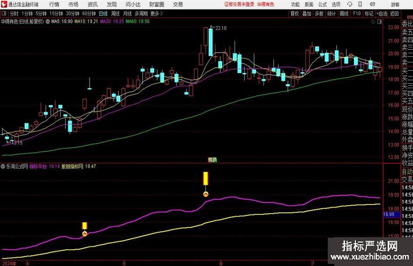Click the 2024年 date axis label

click(x=9, y=263)
